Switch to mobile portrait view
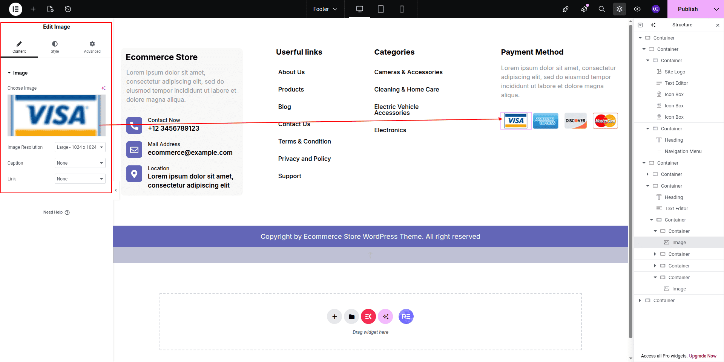Viewport: 724px width, 362px height. pyautogui.click(x=402, y=9)
